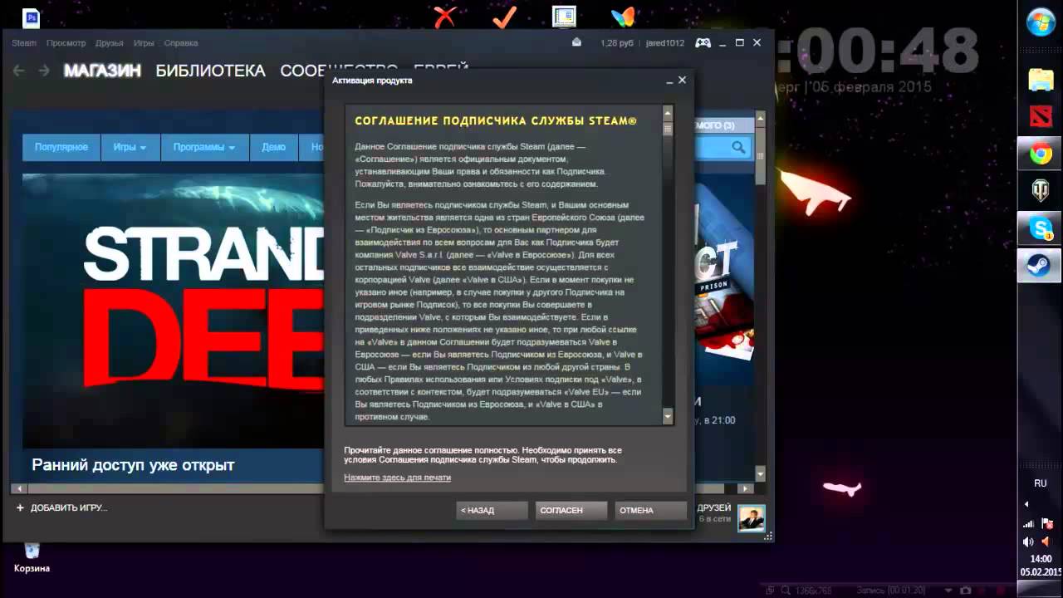Click Steam store page scroll-down arrow
Screen dimensions: 1063x598
760,474
